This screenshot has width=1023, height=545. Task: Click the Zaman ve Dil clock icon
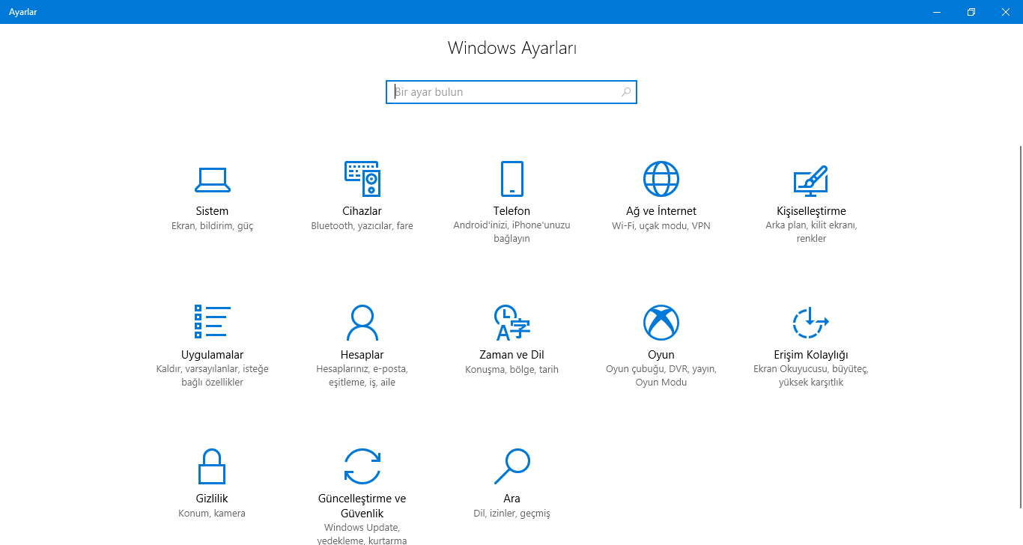click(511, 323)
